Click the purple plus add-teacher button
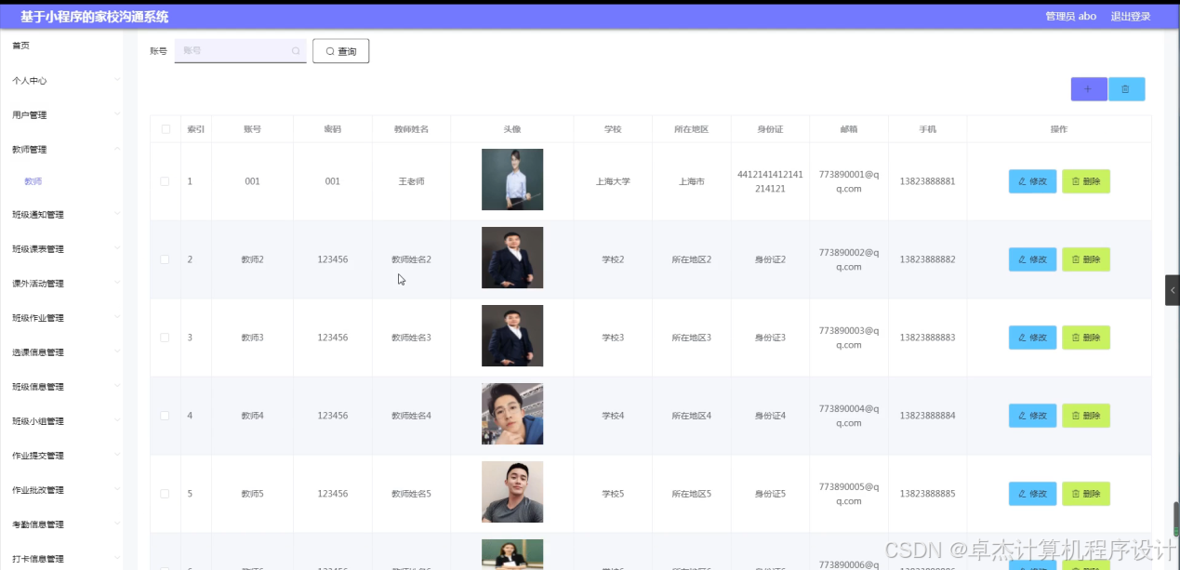The width and height of the screenshot is (1180, 570). click(x=1089, y=89)
